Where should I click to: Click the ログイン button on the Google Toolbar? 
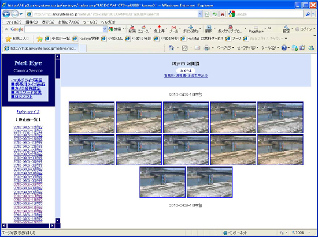[304, 29]
